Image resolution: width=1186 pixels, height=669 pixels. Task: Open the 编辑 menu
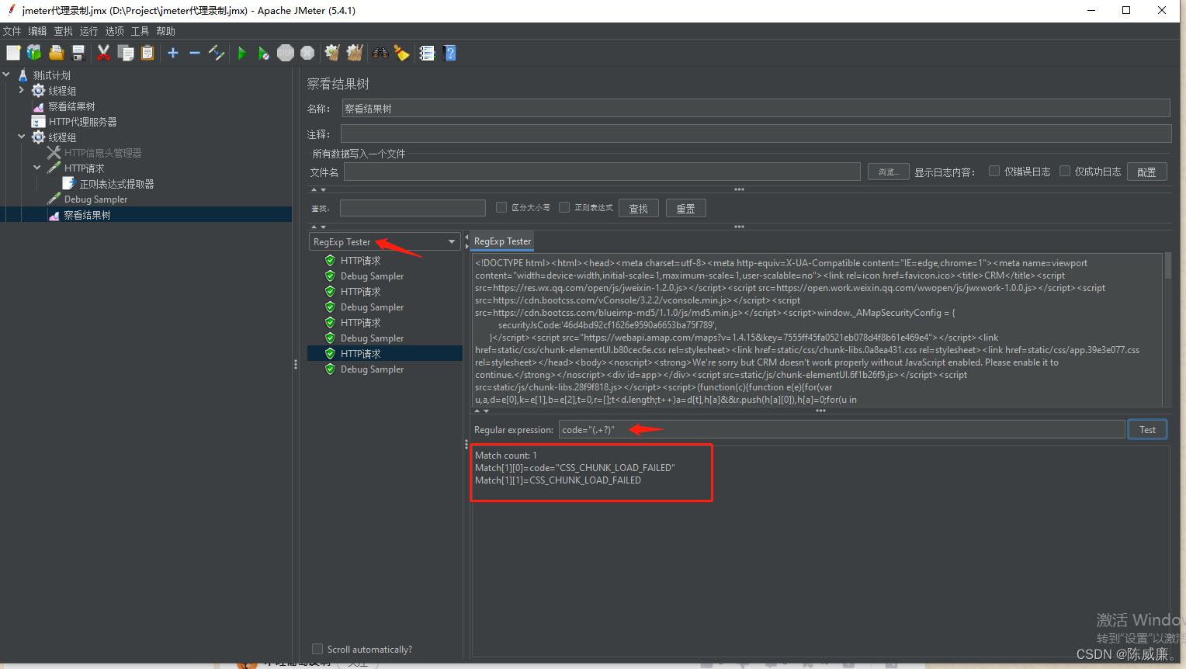click(38, 31)
